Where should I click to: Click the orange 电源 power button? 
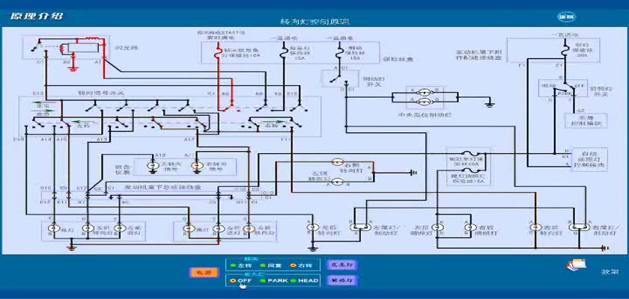point(204,273)
